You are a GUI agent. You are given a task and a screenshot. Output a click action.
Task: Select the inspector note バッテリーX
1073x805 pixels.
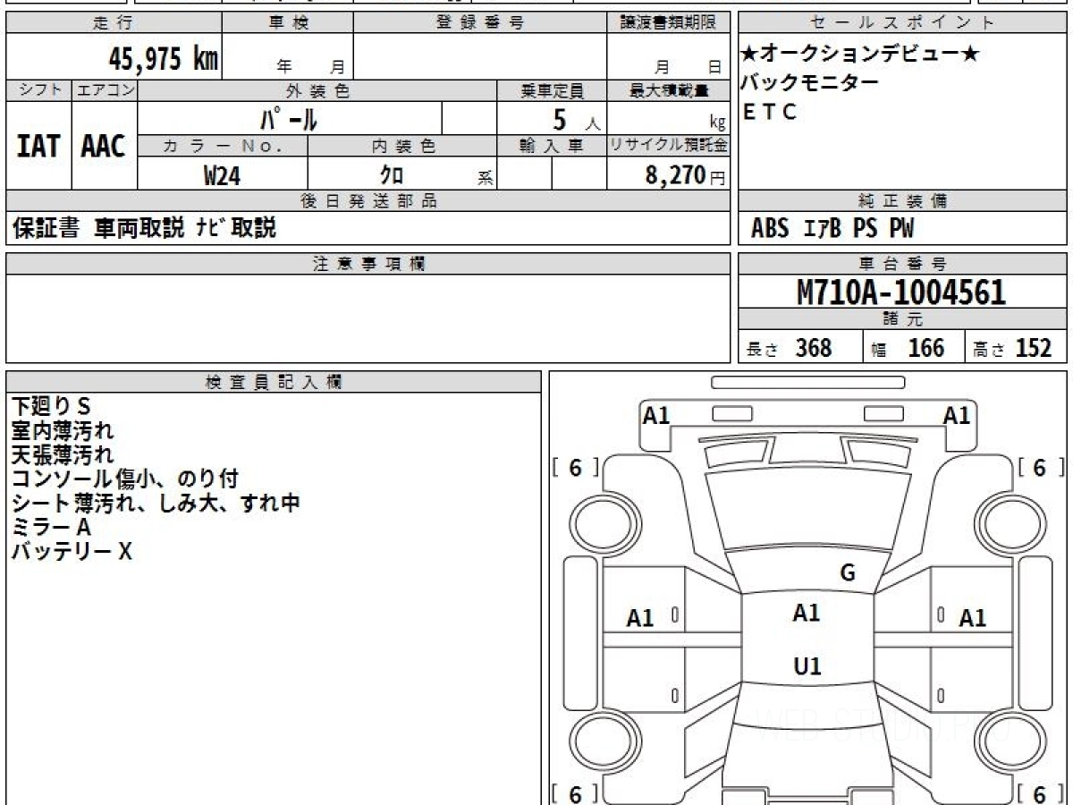click(x=72, y=552)
